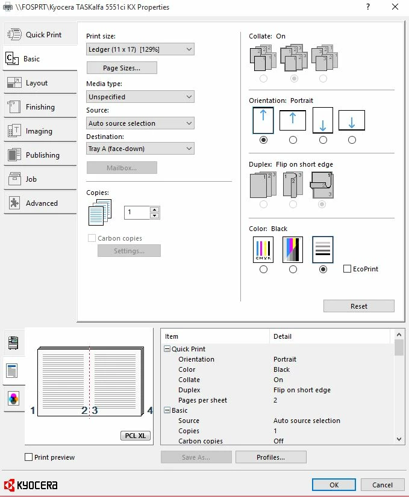Collapse the Basic tree group
The width and height of the screenshot is (409, 497).
(x=167, y=410)
